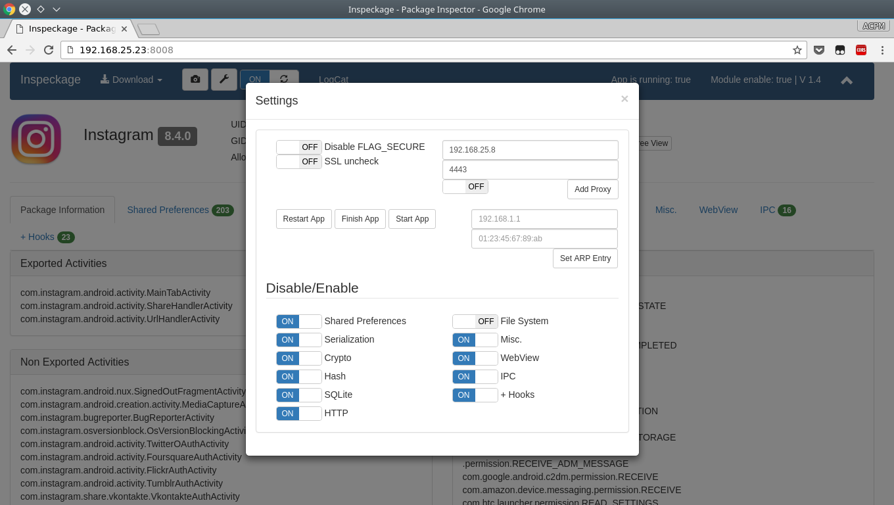This screenshot has height=505, width=894.
Task: Toggle SSL uncheck to ON
Action: tap(298, 161)
